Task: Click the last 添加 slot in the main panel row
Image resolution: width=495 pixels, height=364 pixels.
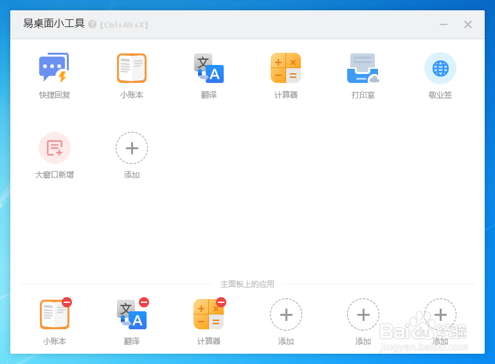Action: (440, 314)
